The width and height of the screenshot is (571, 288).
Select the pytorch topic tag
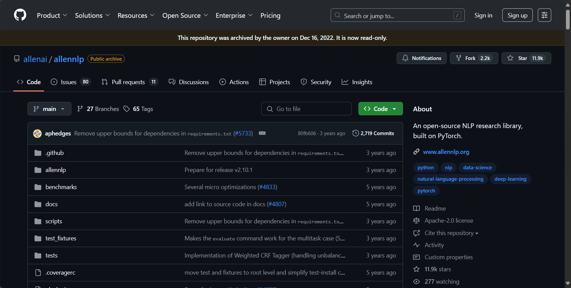click(426, 191)
